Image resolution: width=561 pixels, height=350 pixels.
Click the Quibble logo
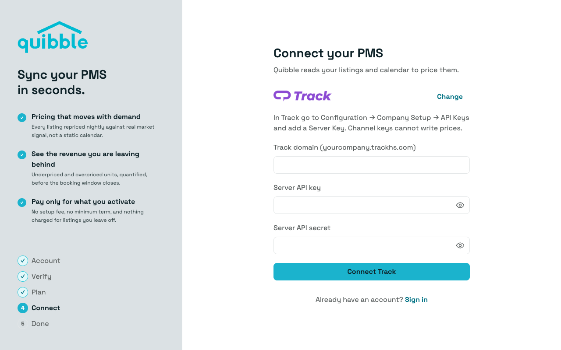(x=53, y=37)
